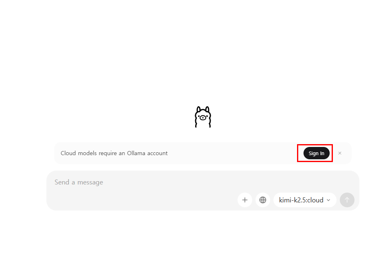Click the llama mascot above the banner
The height and width of the screenshot is (272, 383).
click(203, 117)
